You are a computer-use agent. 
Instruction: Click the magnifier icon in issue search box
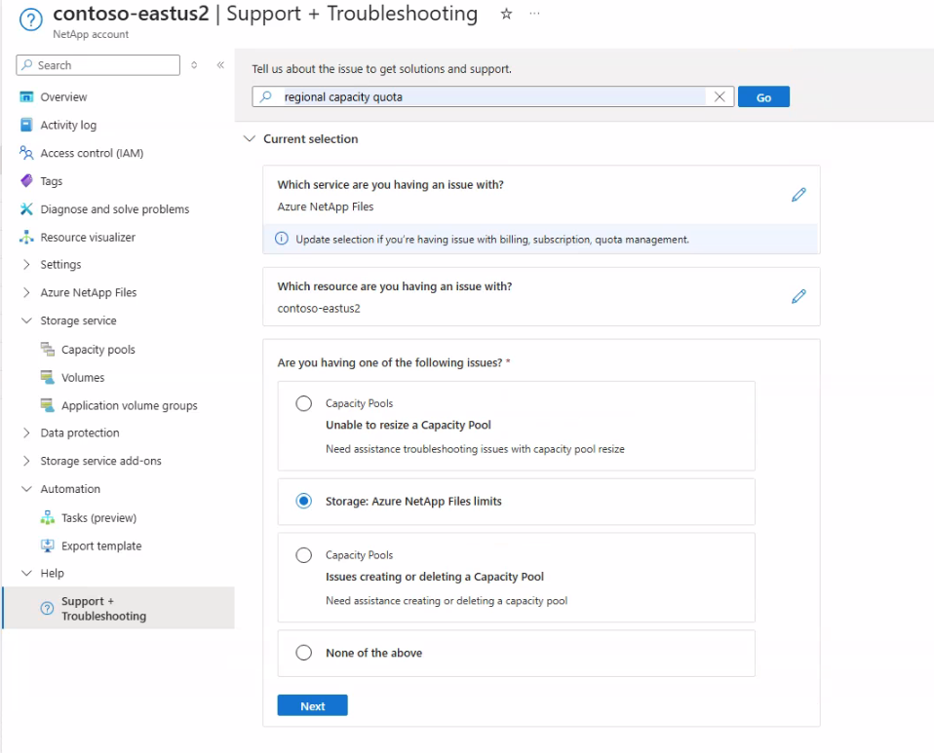click(x=266, y=96)
